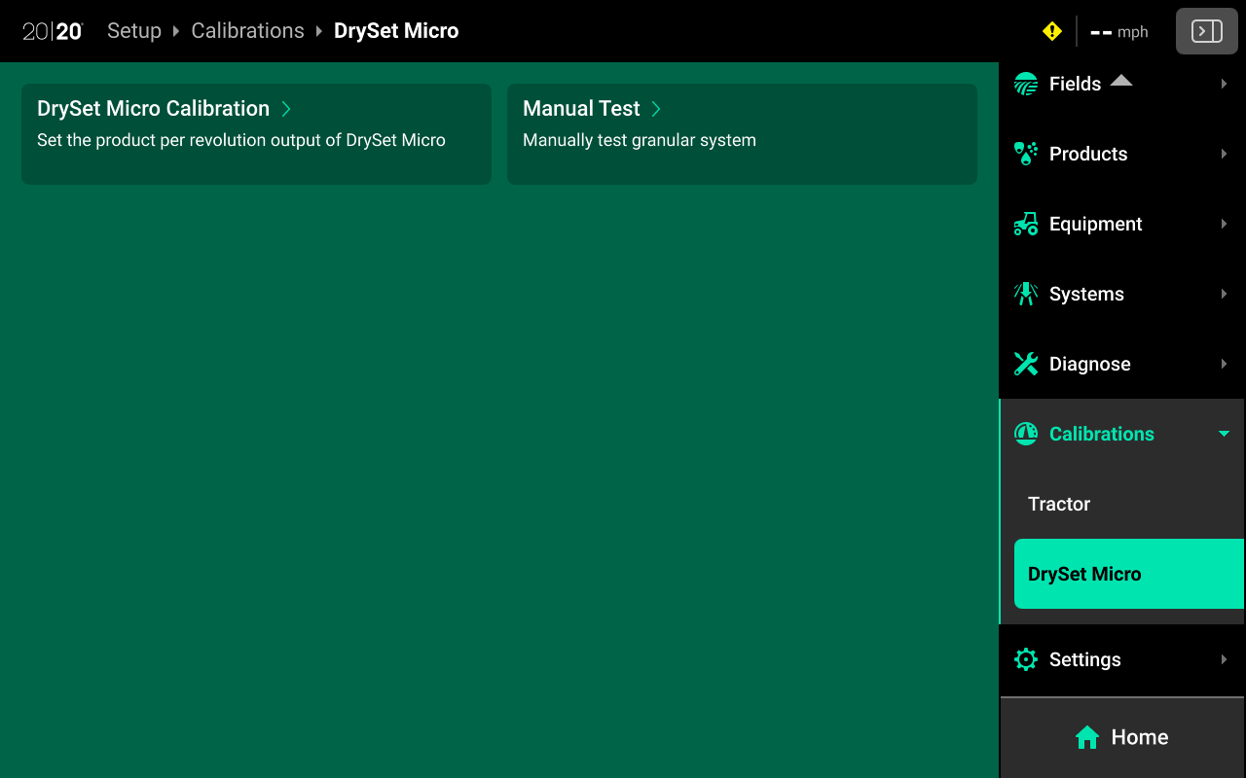Collapse the sidebar panel with toggle icon
This screenshot has width=1246, height=778.
pyautogui.click(x=1206, y=31)
